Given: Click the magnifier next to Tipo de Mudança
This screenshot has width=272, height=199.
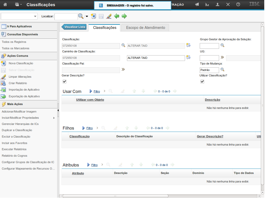Looking at the screenshot, I should coord(222,70).
